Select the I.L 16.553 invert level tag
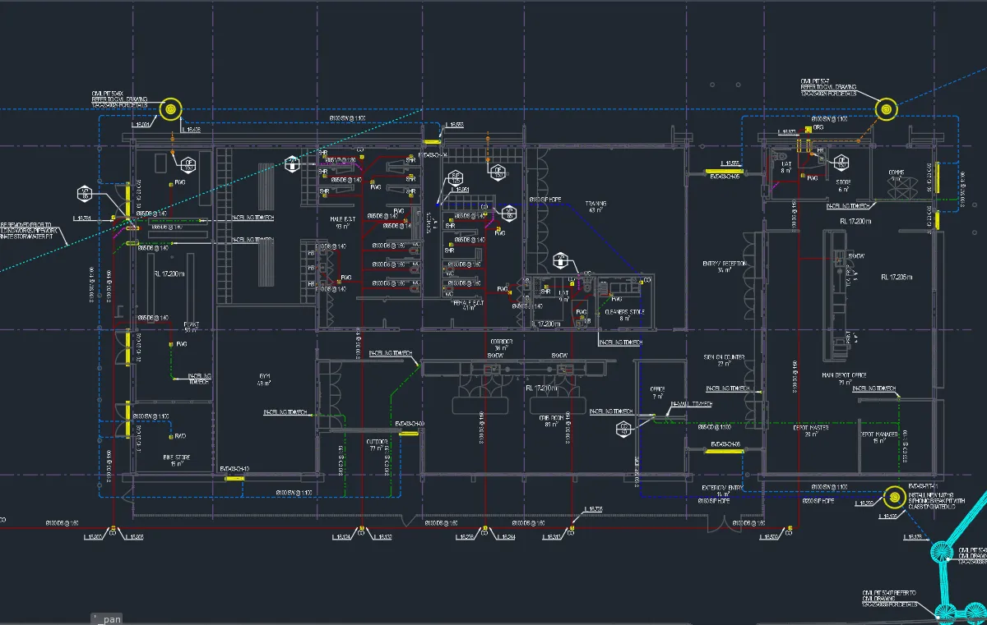The width and height of the screenshot is (987, 625). 454,125
